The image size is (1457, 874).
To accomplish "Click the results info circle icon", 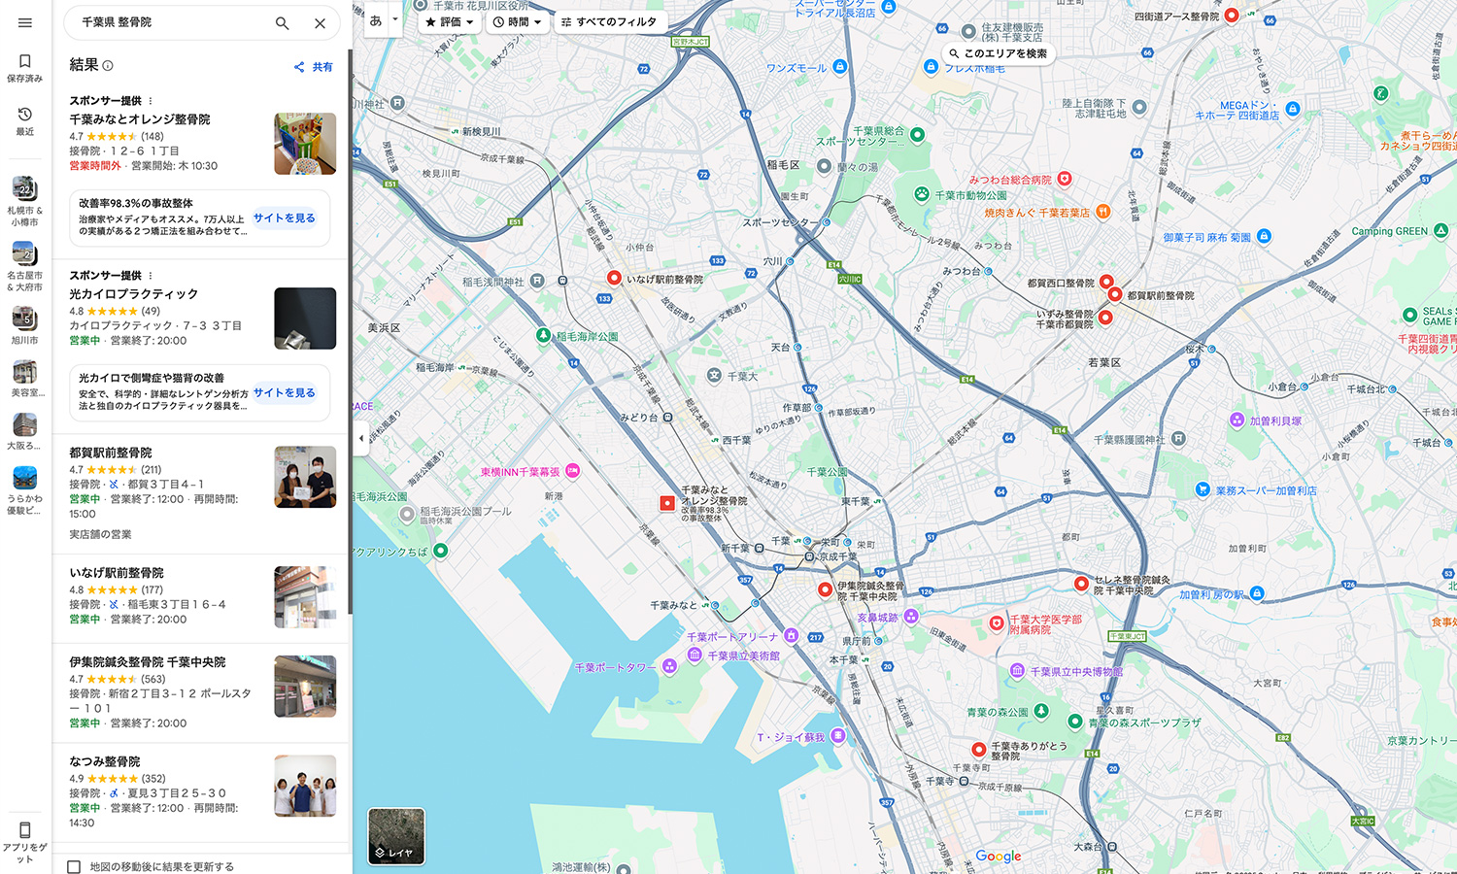I will point(108,65).
